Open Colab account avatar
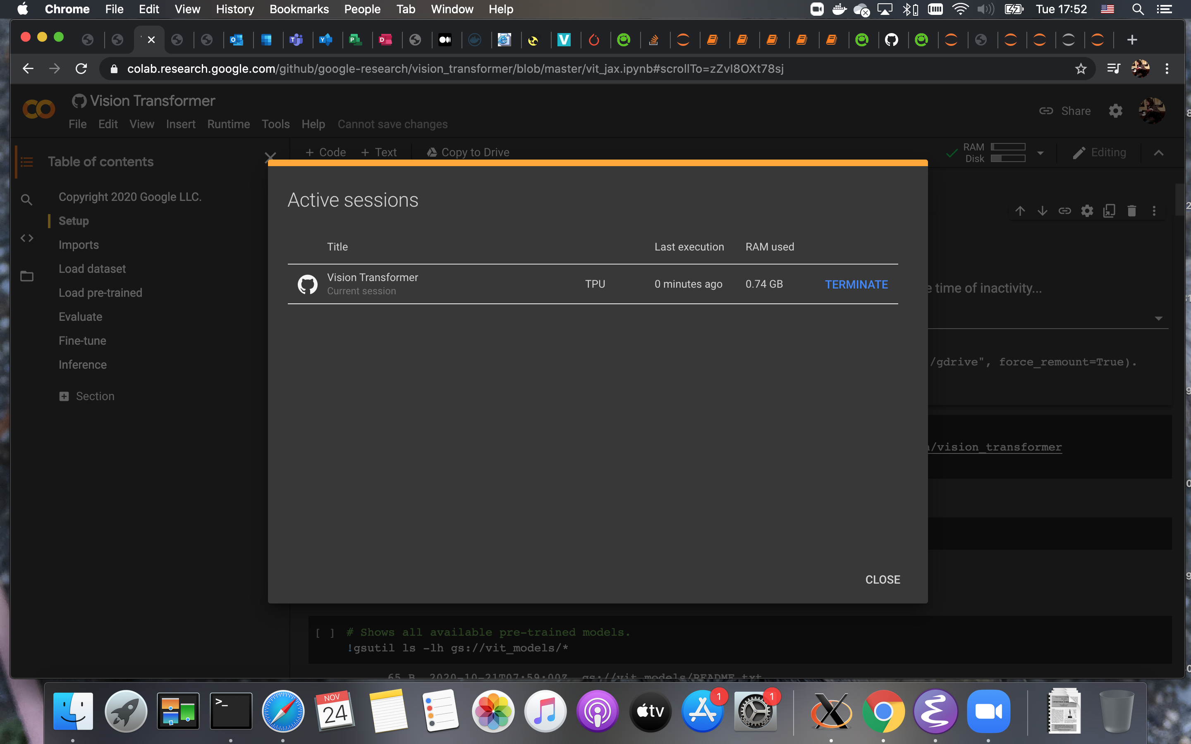This screenshot has height=744, width=1191. pyautogui.click(x=1152, y=110)
